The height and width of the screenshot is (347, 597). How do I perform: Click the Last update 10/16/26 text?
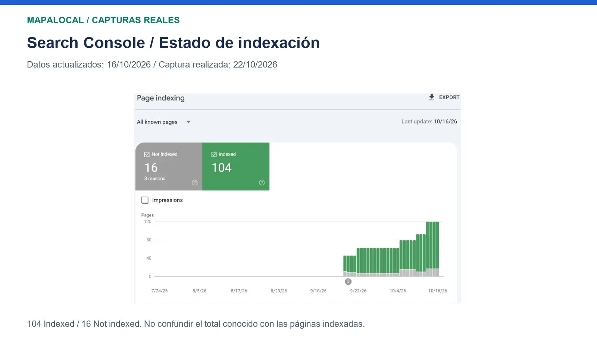(429, 122)
